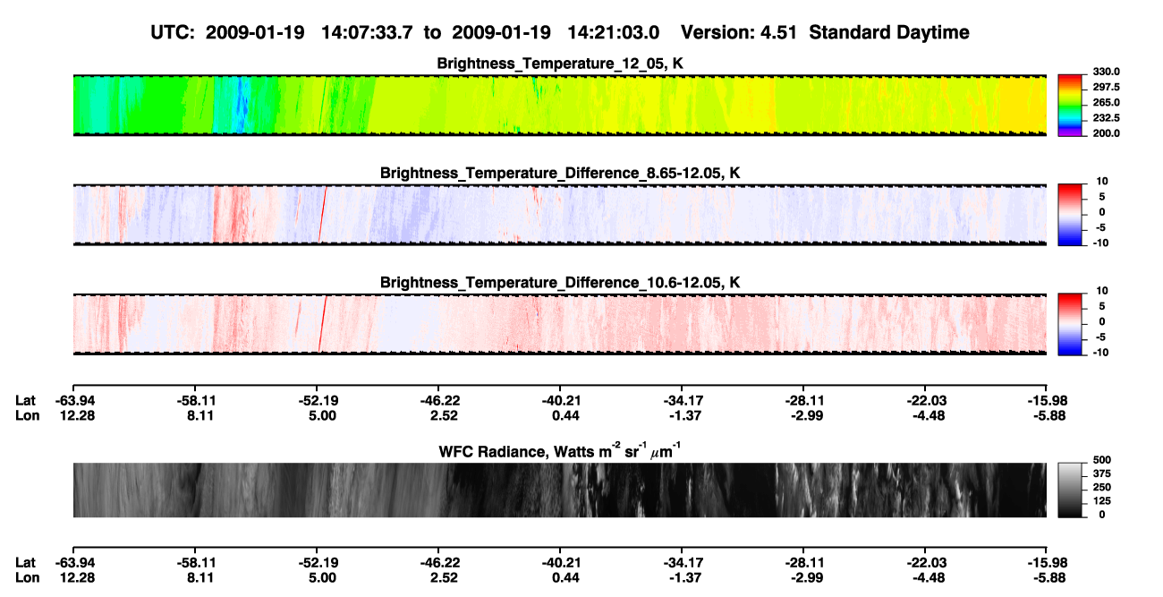
Task: Click the UTC time range header text
Action: pyautogui.click(x=407, y=32)
